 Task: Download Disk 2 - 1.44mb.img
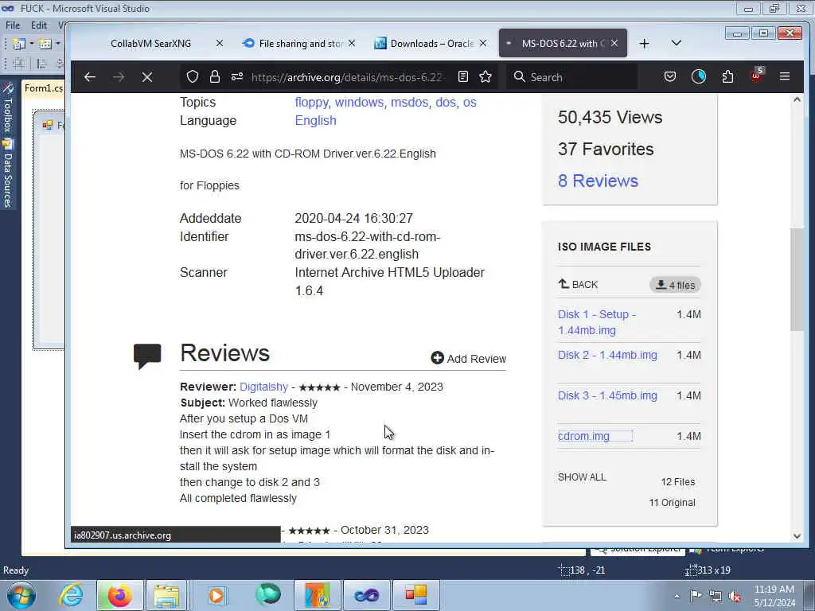point(607,355)
